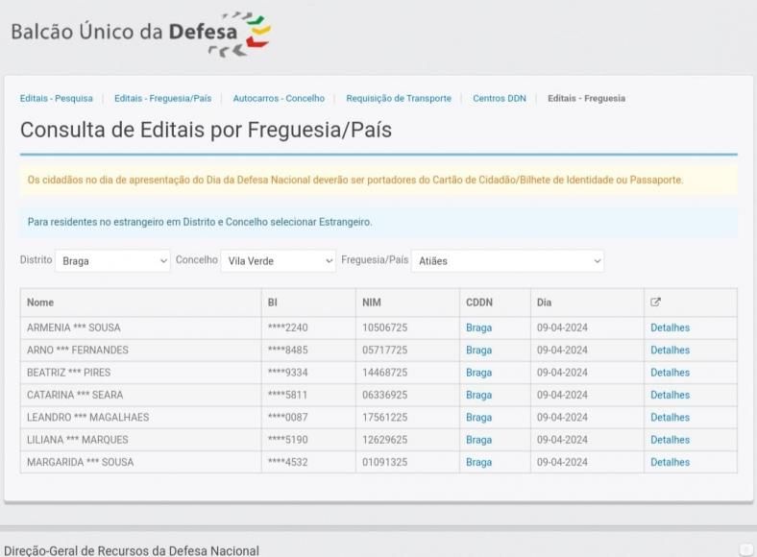Open the Autocarros - Concelho tab

pyautogui.click(x=279, y=98)
